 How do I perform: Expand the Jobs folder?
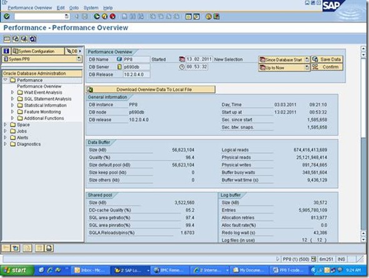(x=6, y=131)
